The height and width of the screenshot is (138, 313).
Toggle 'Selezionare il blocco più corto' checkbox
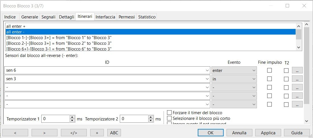click(170, 118)
